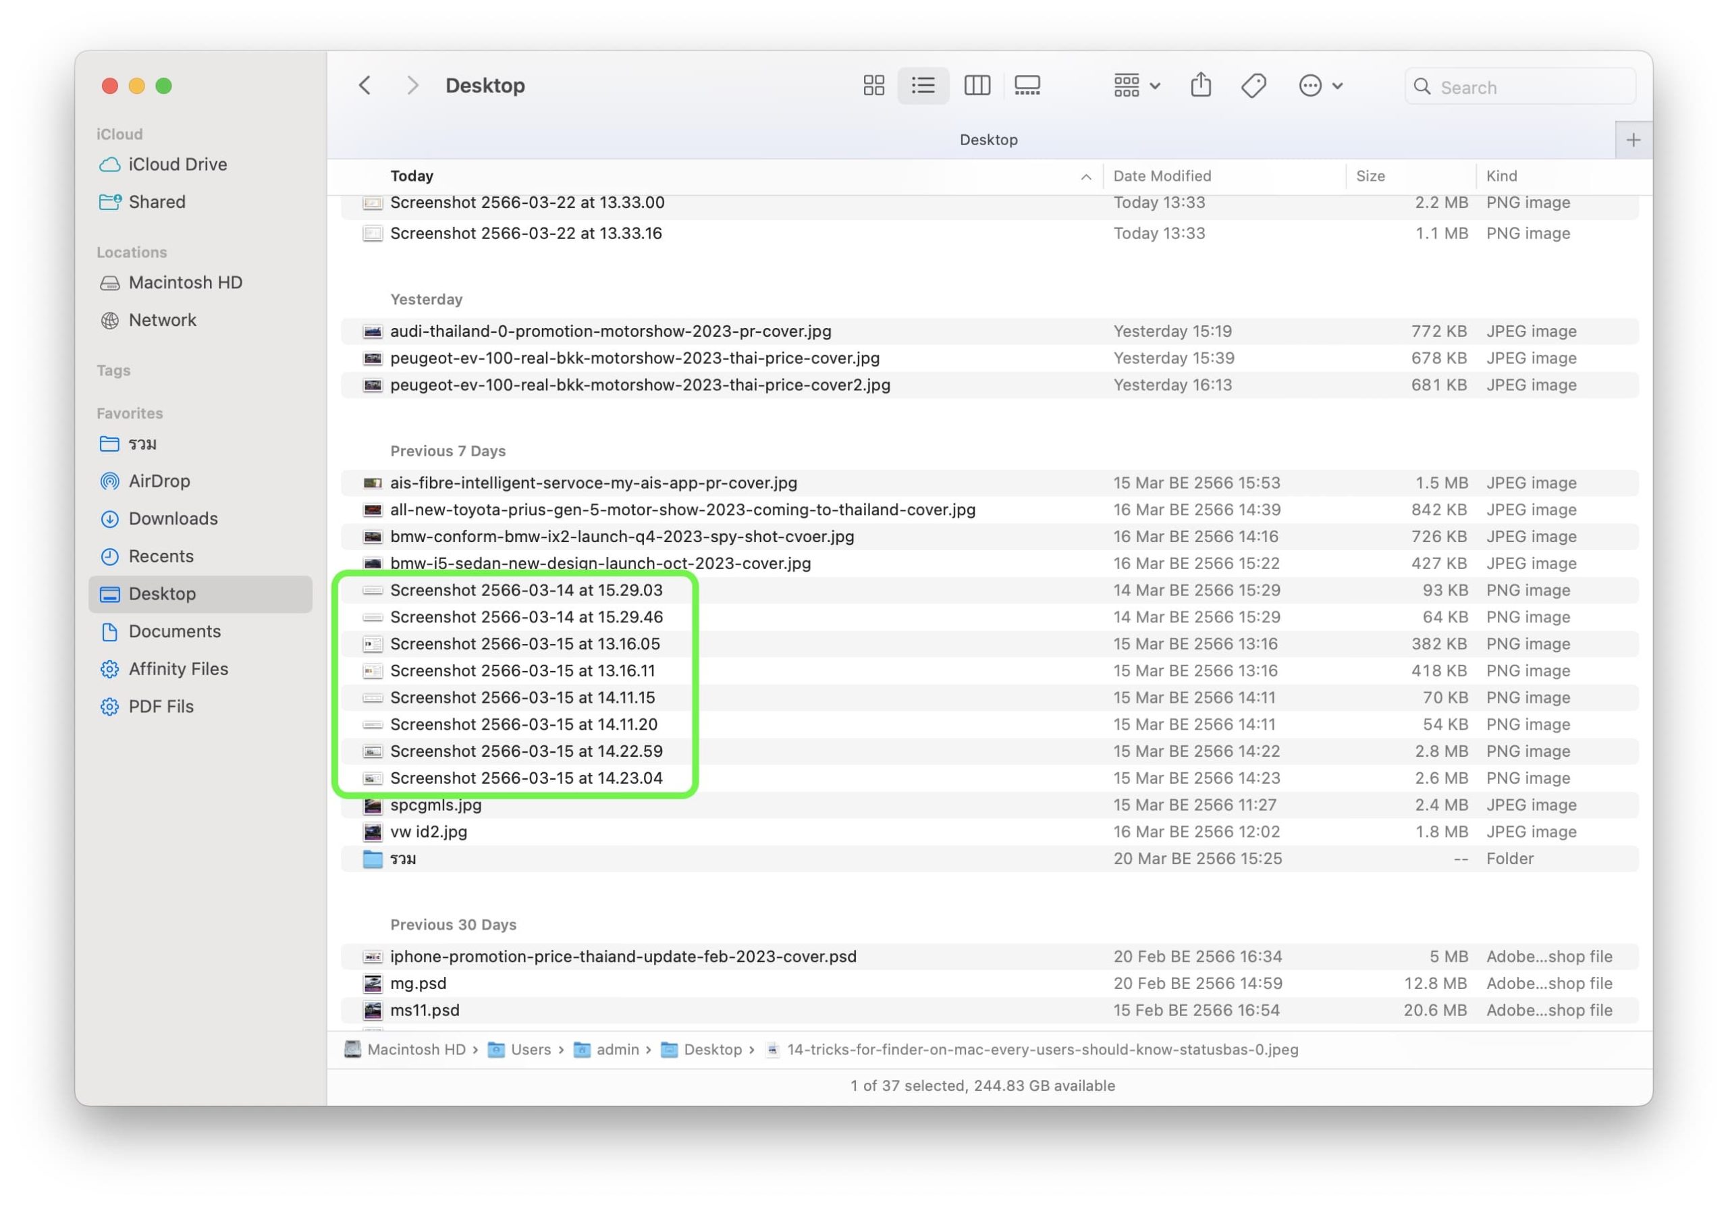Open AirDrop in the sidebar

pos(159,481)
